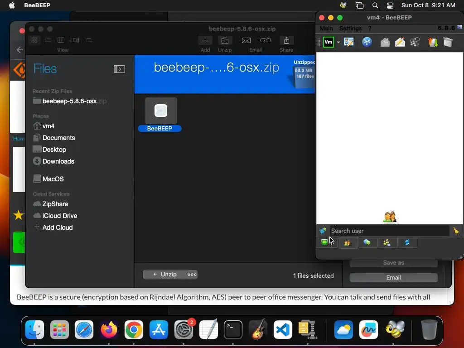The image size is (464, 348).
Task: Open Safari from the Dock
Action: [84, 329]
